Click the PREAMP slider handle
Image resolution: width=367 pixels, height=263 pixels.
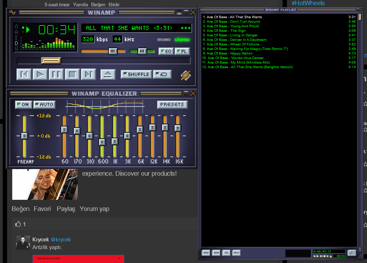pyautogui.click(x=24, y=136)
